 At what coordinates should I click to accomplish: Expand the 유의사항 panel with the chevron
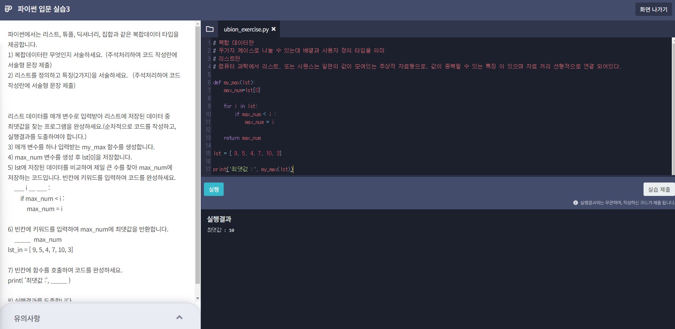179,317
